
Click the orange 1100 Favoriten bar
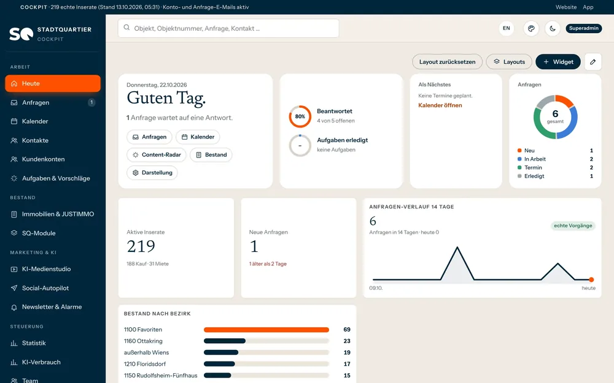[266, 330]
